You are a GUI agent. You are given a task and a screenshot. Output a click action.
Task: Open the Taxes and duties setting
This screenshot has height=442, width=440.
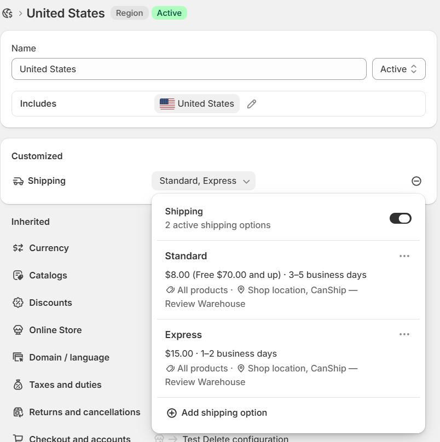click(66, 385)
